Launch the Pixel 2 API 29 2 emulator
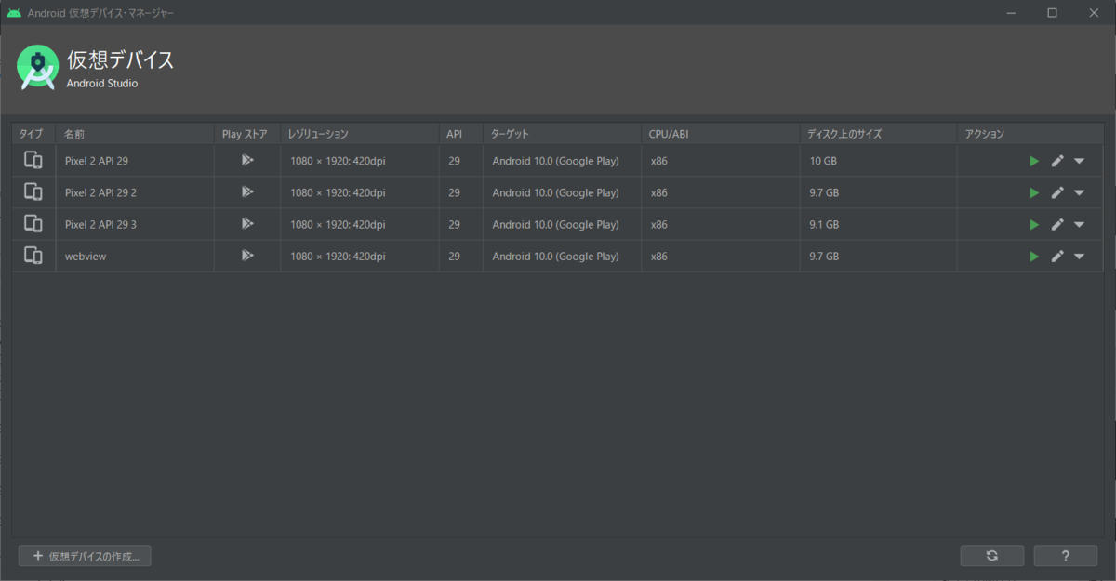The width and height of the screenshot is (1116, 581). tap(1034, 192)
